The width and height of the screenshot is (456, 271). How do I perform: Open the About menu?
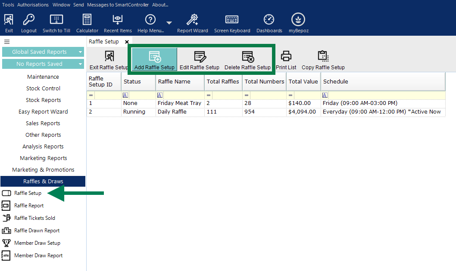click(160, 5)
